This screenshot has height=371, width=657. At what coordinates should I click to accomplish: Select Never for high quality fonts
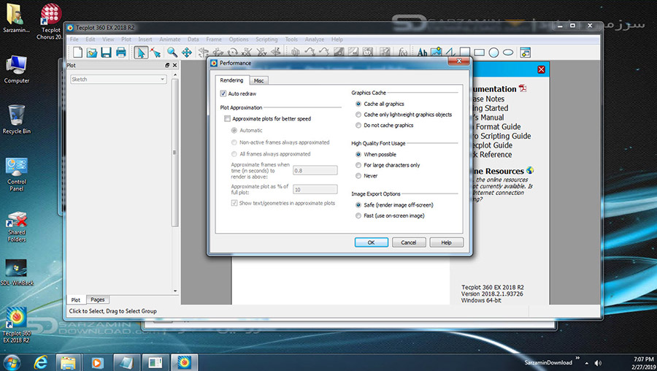pyautogui.click(x=358, y=176)
